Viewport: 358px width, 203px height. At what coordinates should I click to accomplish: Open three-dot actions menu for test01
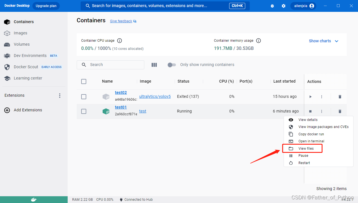click(x=322, y=111)
